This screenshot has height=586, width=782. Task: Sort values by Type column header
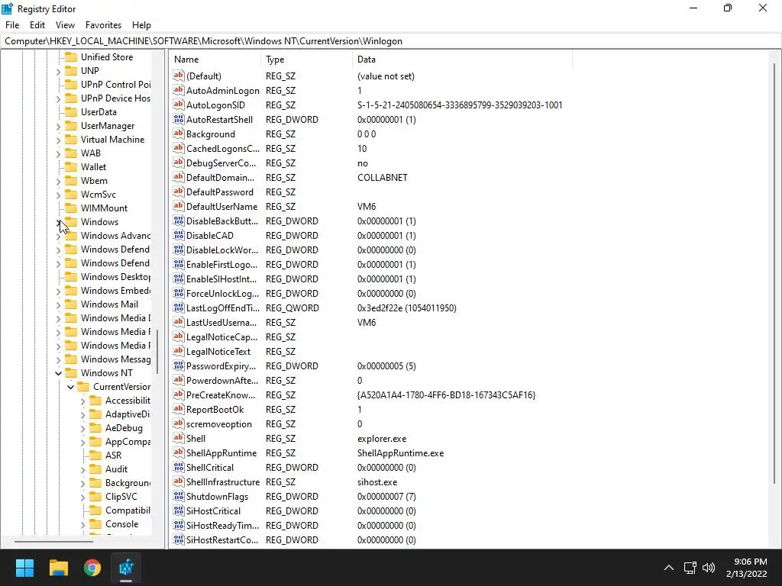306,59
